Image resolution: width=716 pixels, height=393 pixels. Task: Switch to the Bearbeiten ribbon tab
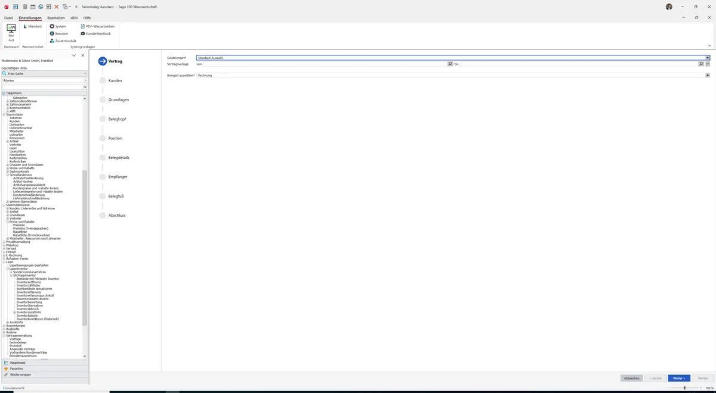pyautogui.click(x=56, y=18)
